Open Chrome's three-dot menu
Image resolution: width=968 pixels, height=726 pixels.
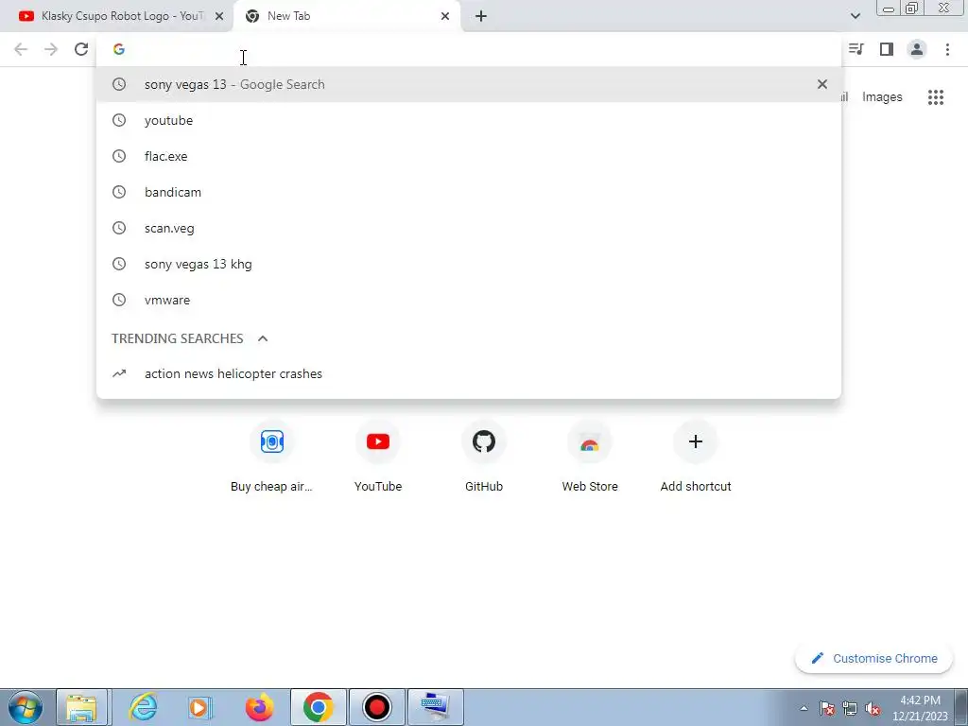tap(947, 49)
